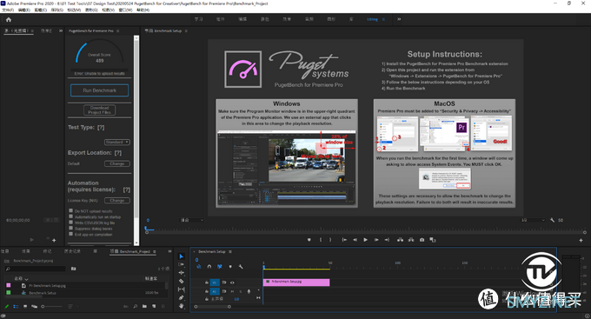Sort project items by name column
Image resolution: width=591 pixels, height=319 pixels.
coord(21,279)
